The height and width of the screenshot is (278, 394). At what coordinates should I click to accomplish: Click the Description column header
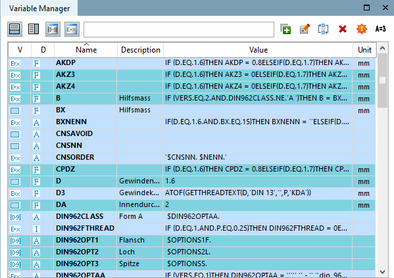(141, 50)
